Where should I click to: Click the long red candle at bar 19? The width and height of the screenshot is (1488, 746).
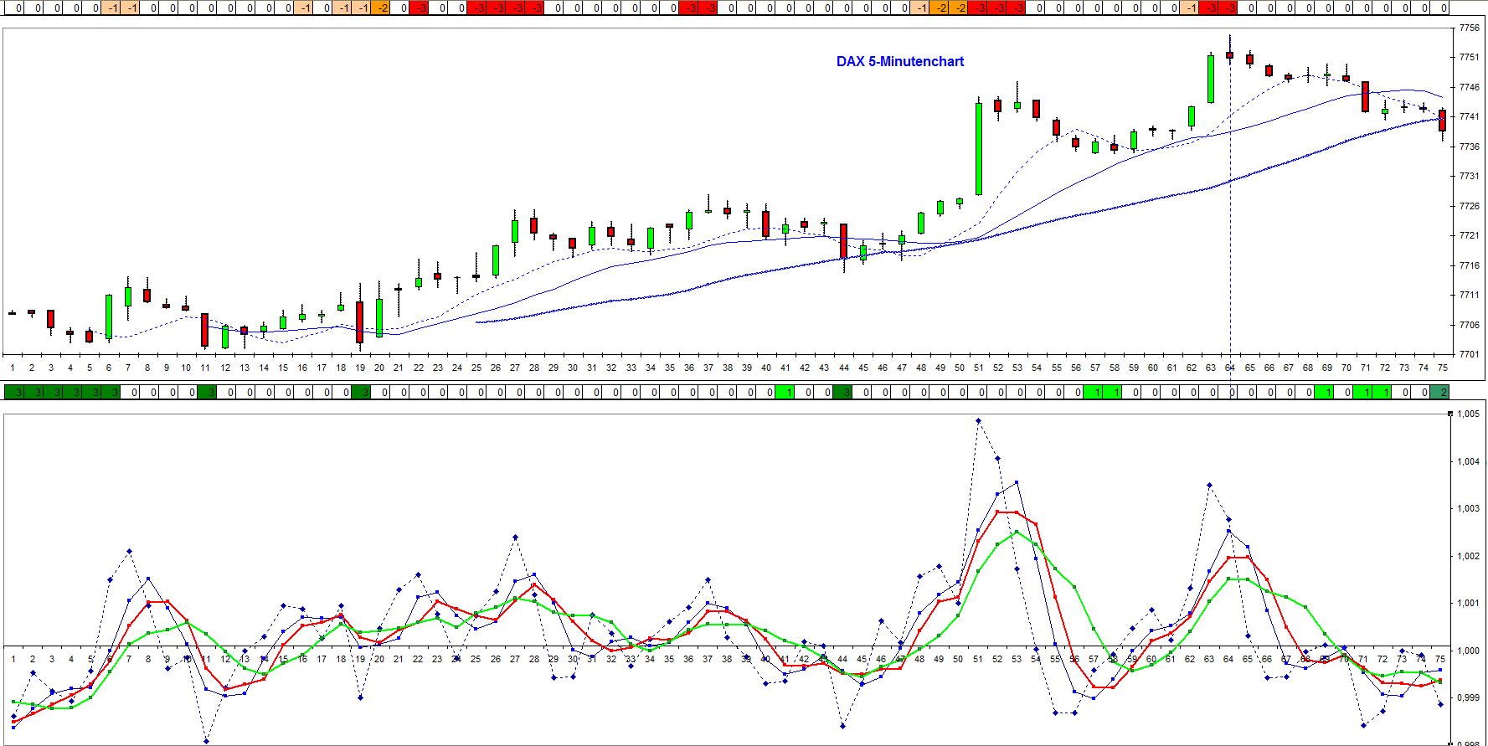pos(359,322)
